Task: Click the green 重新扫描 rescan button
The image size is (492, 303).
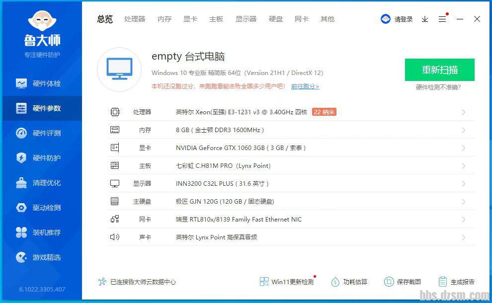Action: pyautogui.click(x=439, y=70)
